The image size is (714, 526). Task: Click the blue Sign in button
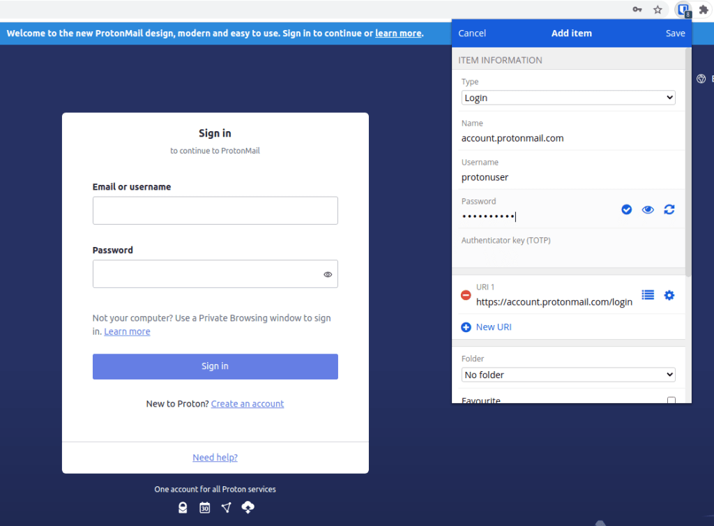[215, 366]
